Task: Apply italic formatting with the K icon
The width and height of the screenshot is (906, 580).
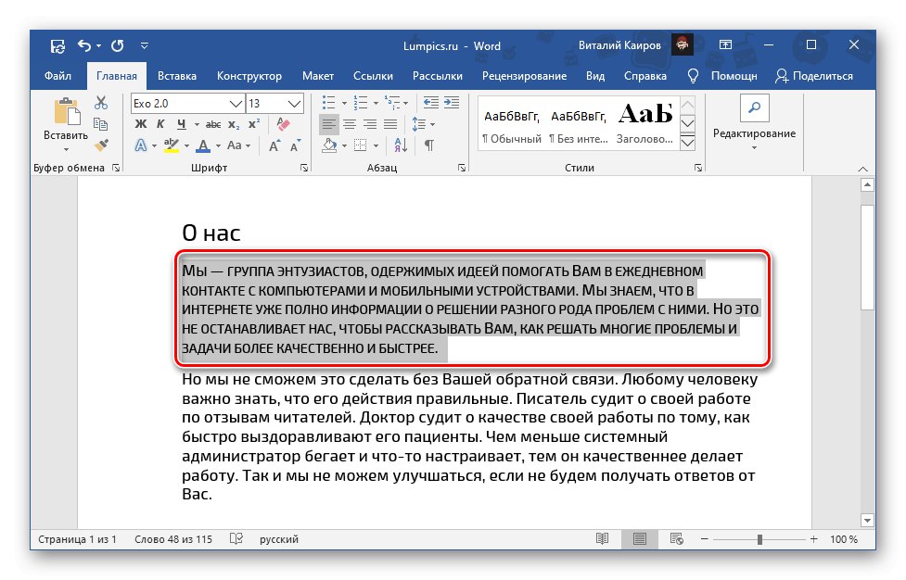Action: 160,123
